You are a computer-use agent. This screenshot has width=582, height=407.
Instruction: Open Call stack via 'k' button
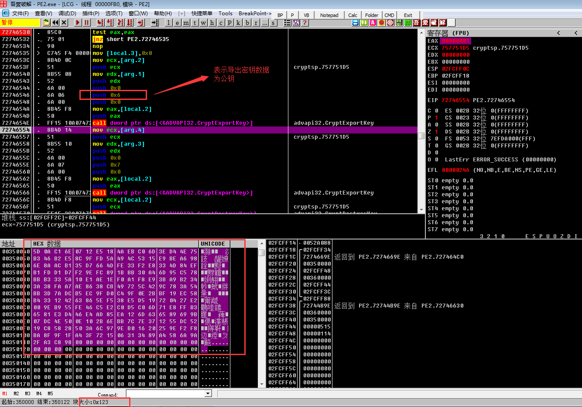point(238,23)
